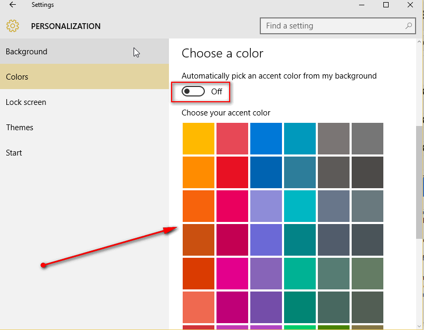This screenshot has height=330, width=424.
Task: Click the Personalization gear icon
Action: pos(13,26)
